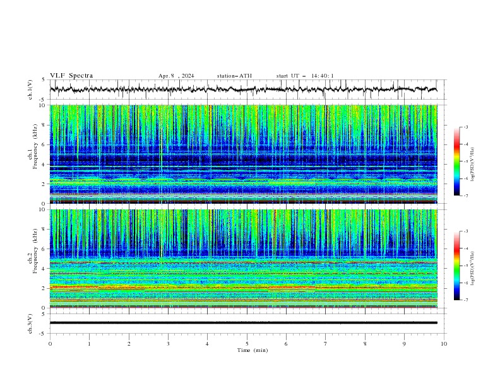Click the 'Time (min)' axis label

(253, 350)
